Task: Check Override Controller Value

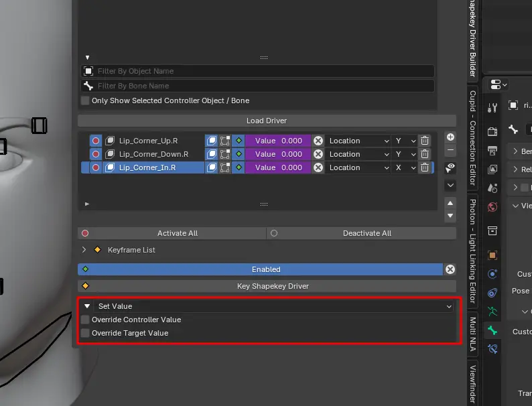Action: point(85,320)
